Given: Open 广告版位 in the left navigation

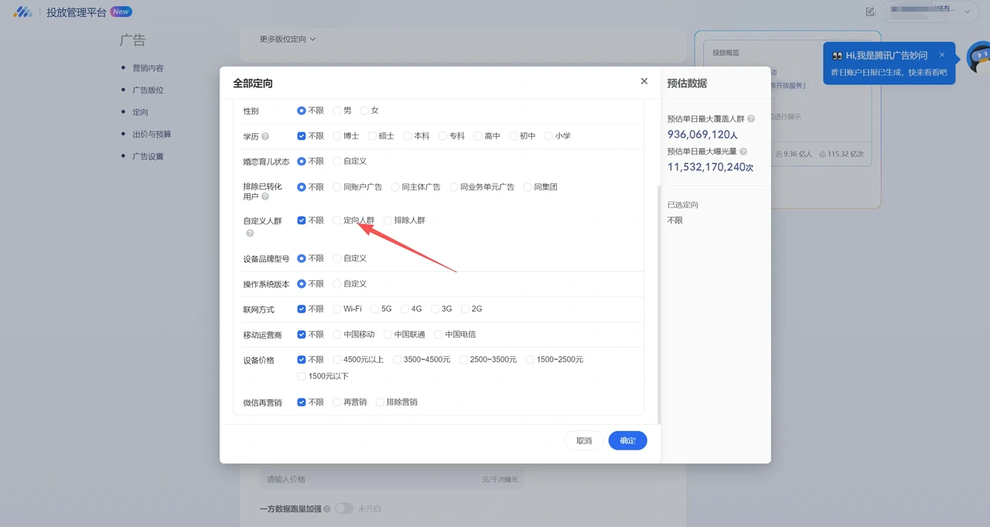Looking at the screenshot, I should click(148, 90).
